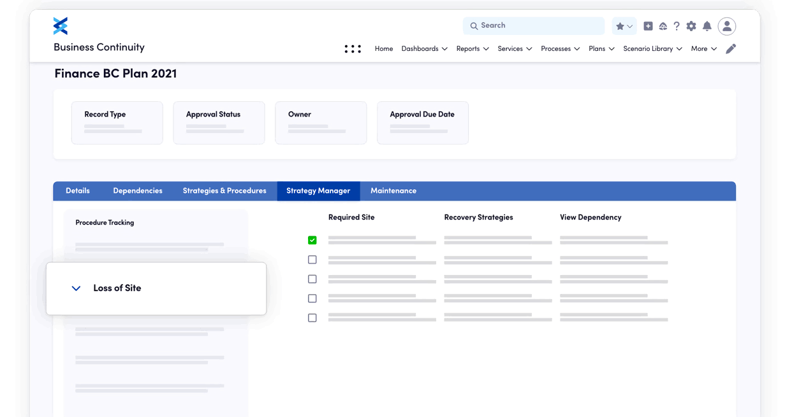Open the favorites star dropdown
This screenshot has height=417, width=792.
624,26
